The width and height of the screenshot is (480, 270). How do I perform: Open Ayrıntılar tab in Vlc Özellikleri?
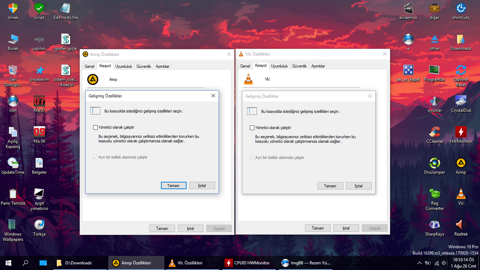click(318, 66)
